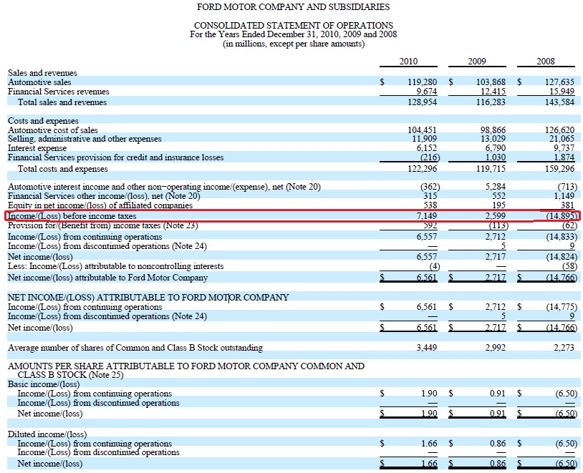Select the 98,866 cost of sales value

pyautogui.click(x=493, y=130)
